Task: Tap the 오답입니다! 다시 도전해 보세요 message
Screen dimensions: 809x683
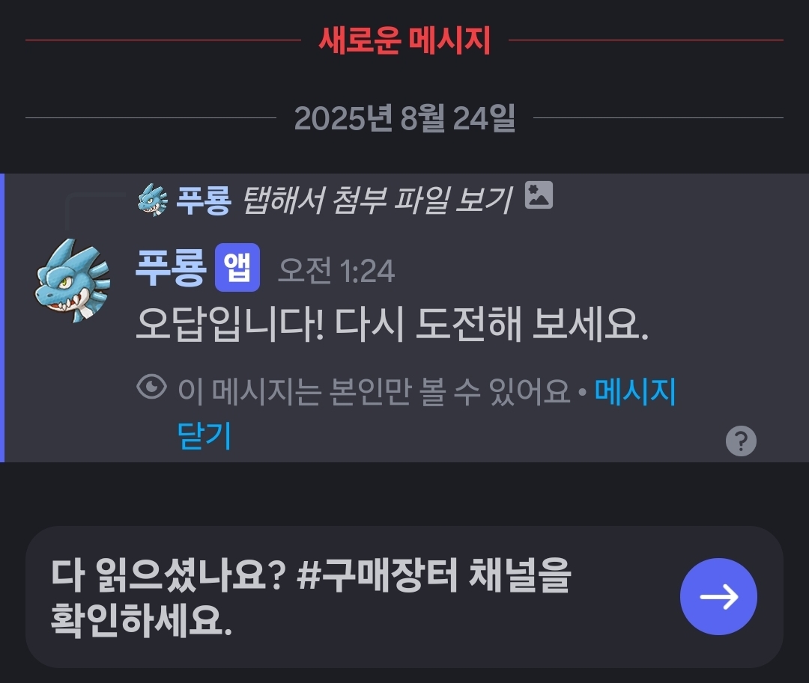Action: [x=392, y=325]
